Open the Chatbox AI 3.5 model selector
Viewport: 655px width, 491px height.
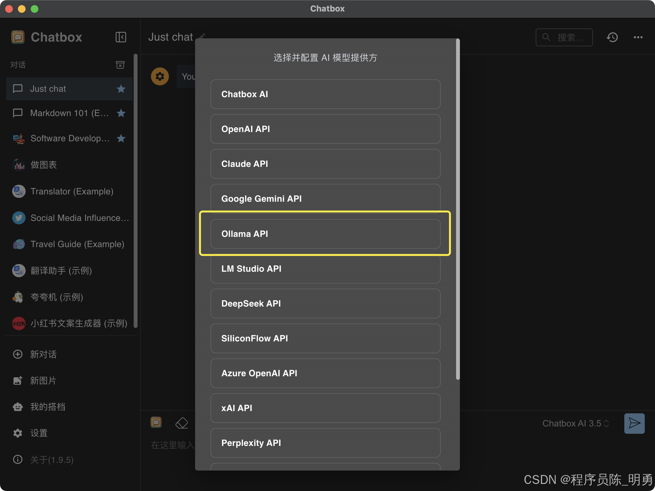(575, 423)
